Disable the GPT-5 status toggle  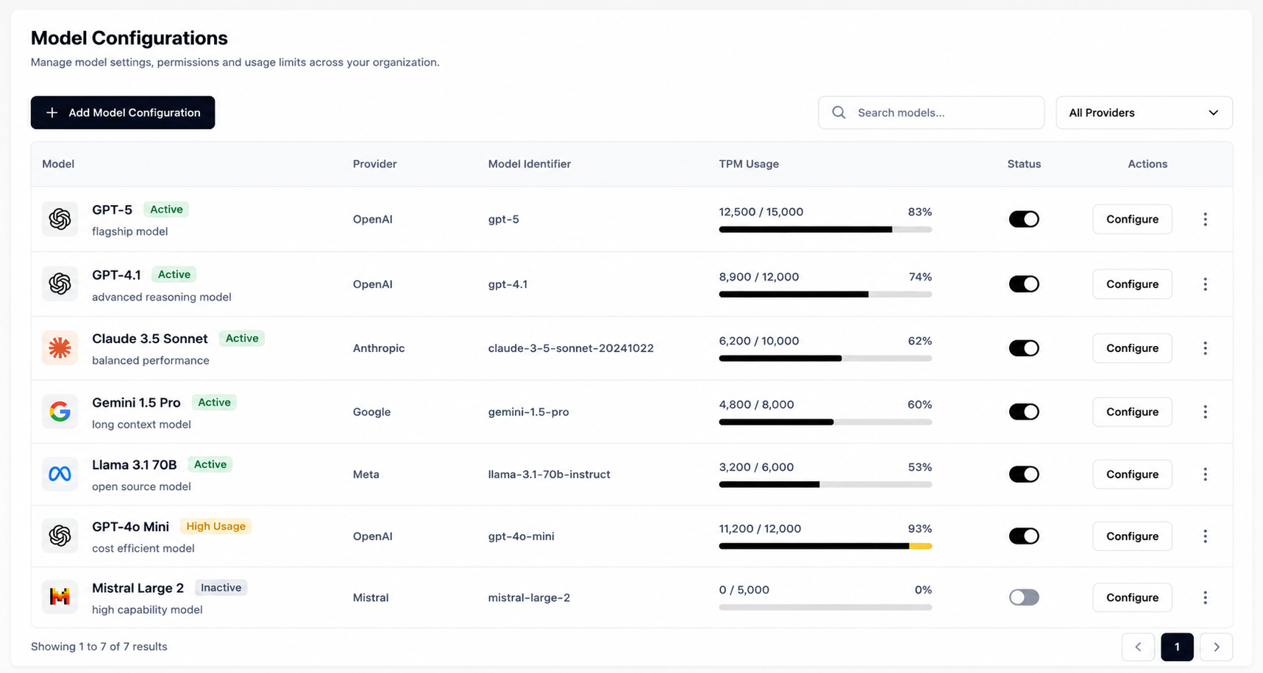point(1024,219)
